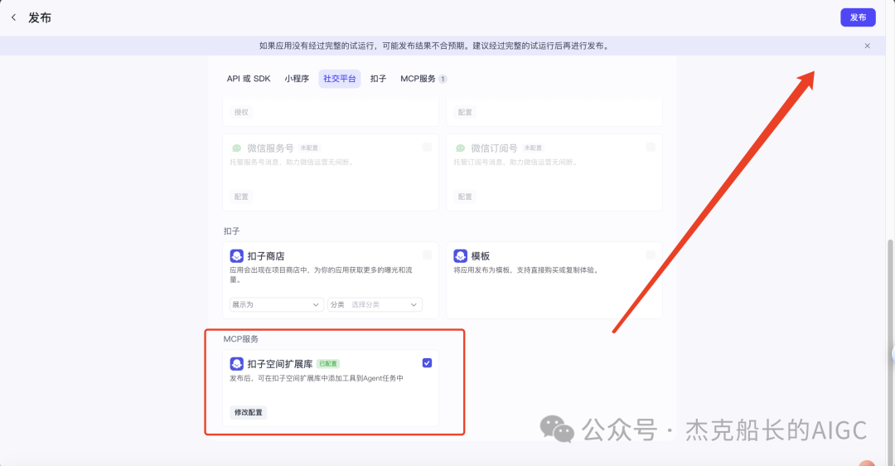Click the count badge on MCP服务 tab
The image size is (895, 466).
coord(443,79)
